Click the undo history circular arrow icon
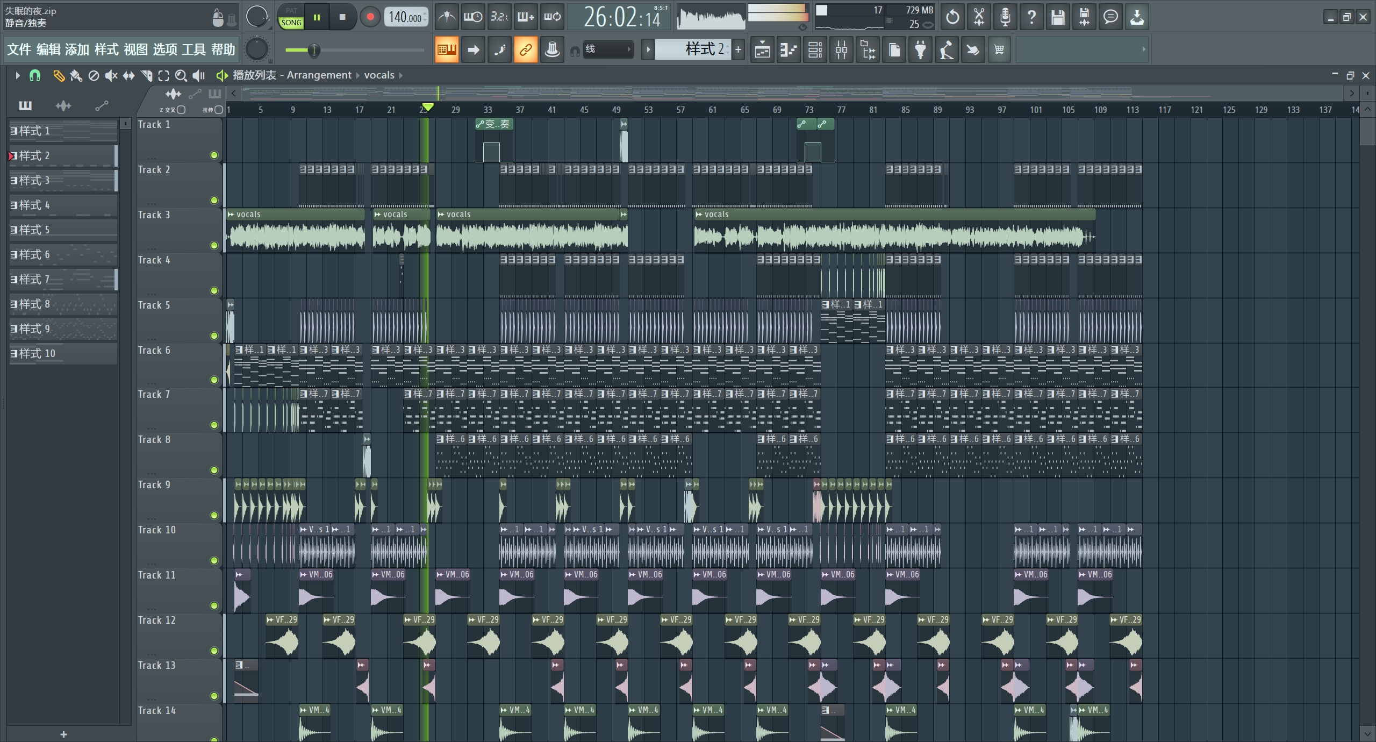 coord(952,17)
